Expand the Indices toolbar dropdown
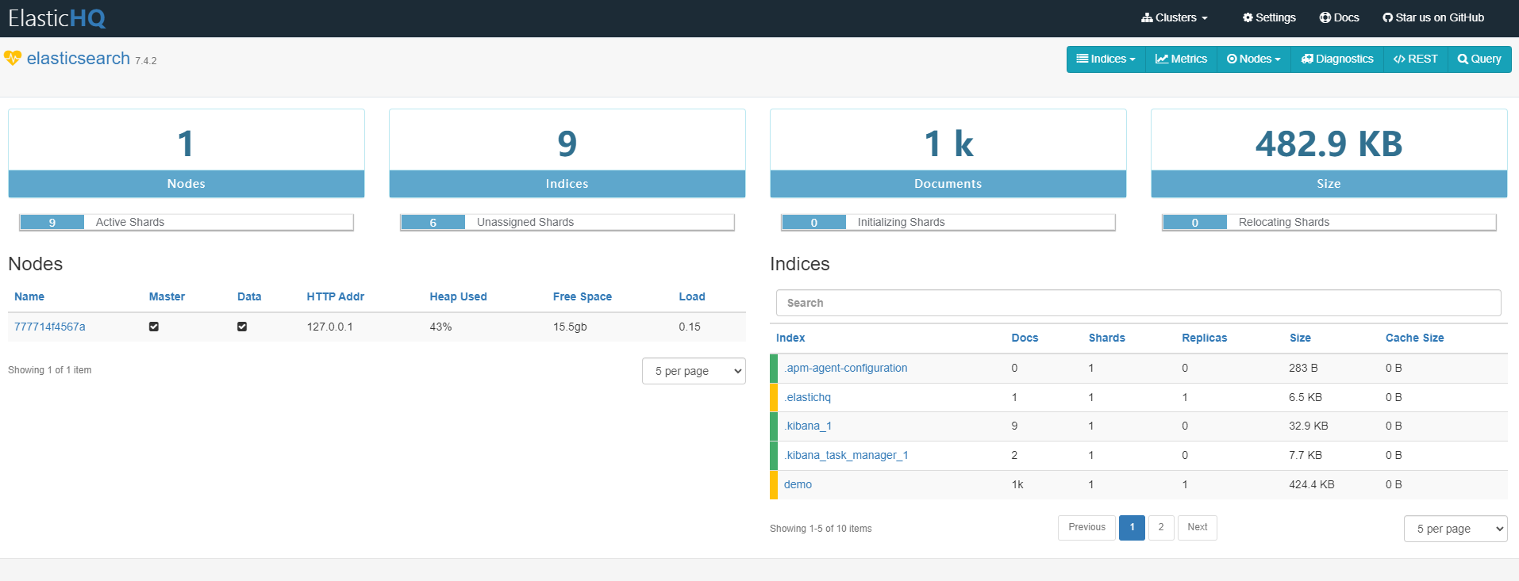This screenshot has height=581, width=1519. point(1106,59)
